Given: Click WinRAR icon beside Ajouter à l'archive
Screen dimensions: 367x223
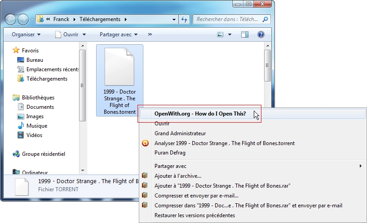Looking at the screenshot, I should coord(145,176).
